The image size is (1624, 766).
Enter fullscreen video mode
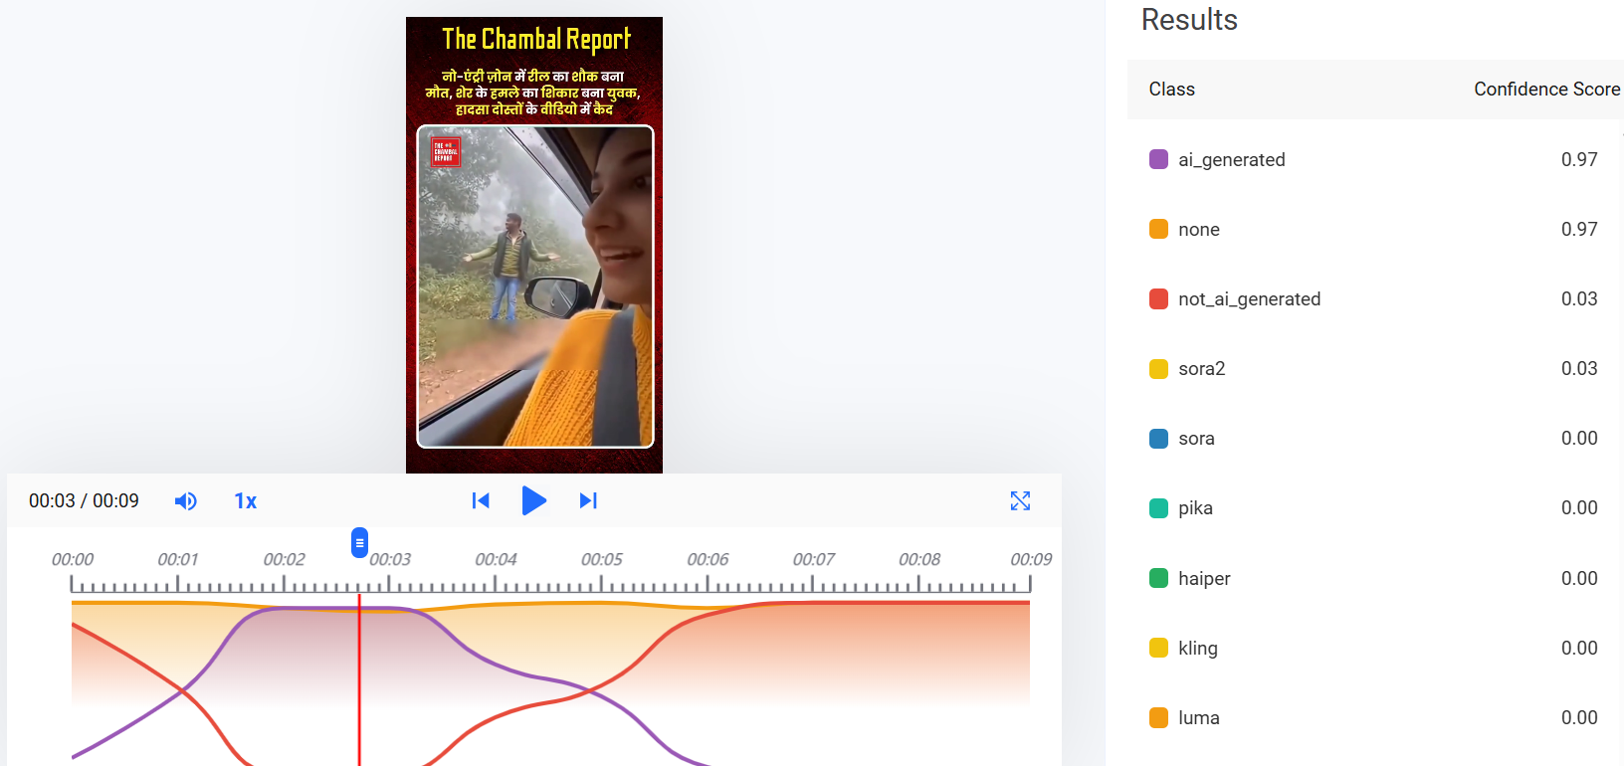[1020, 500]
